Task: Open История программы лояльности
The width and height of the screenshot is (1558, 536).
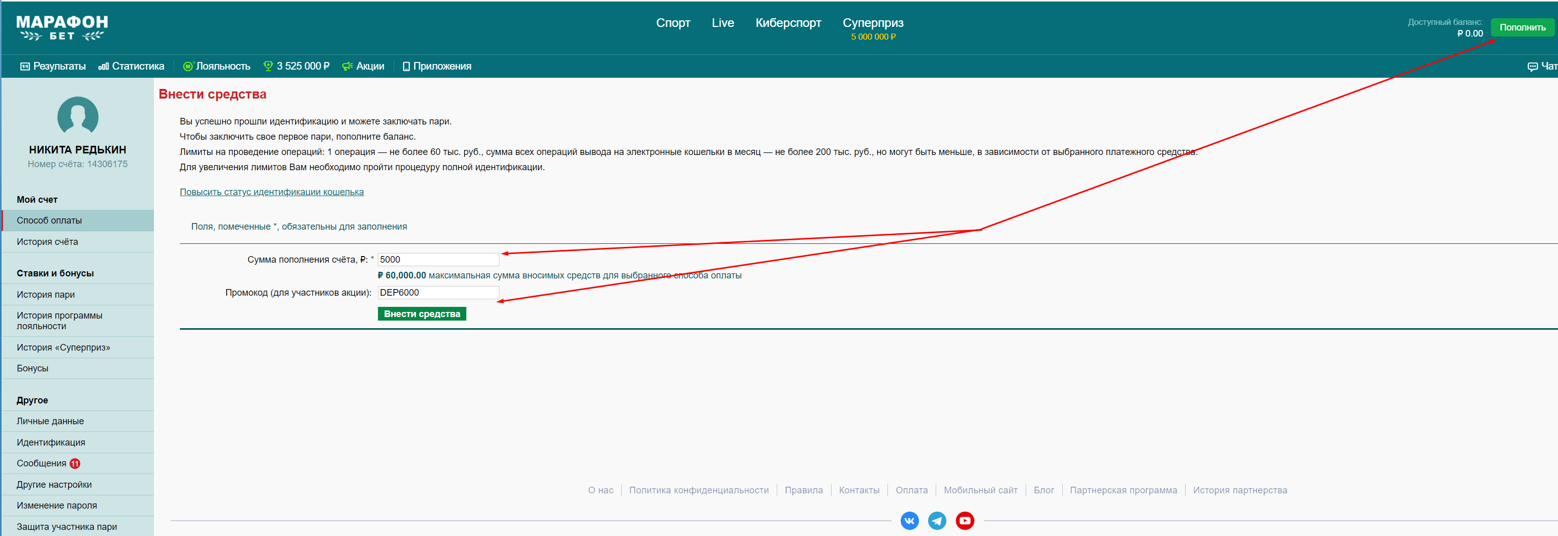Action: pyautogui.click(x=77, y=321)
